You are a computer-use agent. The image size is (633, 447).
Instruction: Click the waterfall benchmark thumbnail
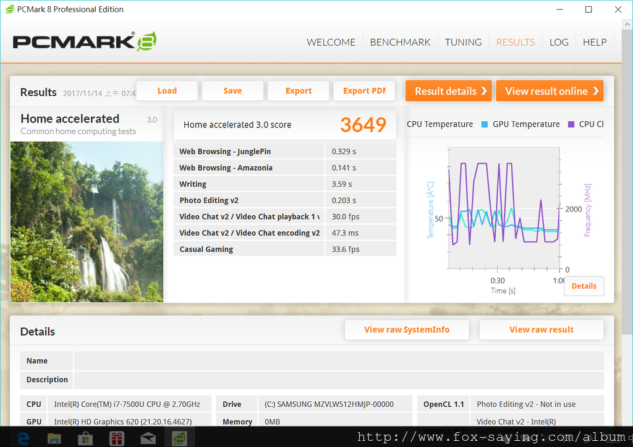click(x=87, y=222)
